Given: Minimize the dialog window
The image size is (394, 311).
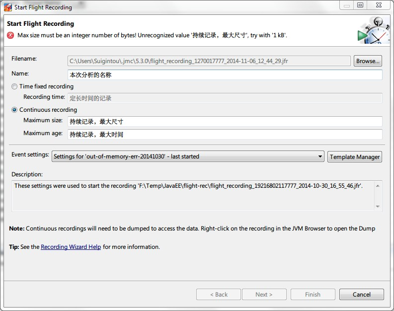Looking at the screenshot, I should [347, 5].
